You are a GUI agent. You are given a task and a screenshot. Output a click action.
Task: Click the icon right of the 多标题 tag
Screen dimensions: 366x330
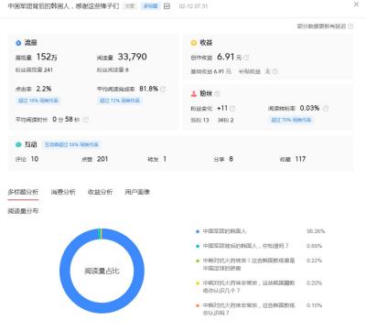[167, 6]
